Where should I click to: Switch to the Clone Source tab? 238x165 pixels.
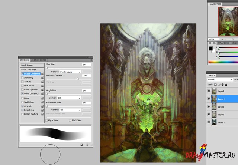[x=39, y=60]
